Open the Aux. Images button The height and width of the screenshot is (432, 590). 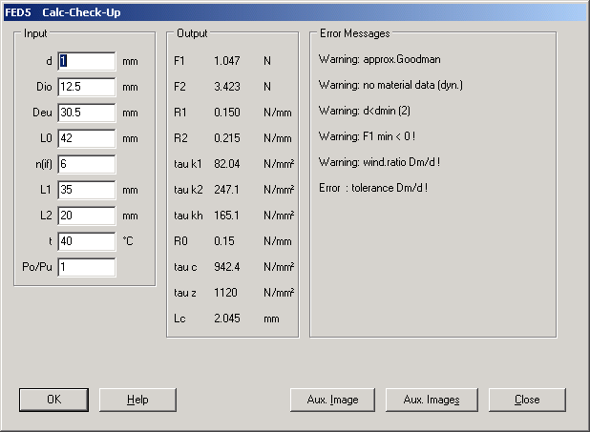pyautogui.click(x=431, y=400)
